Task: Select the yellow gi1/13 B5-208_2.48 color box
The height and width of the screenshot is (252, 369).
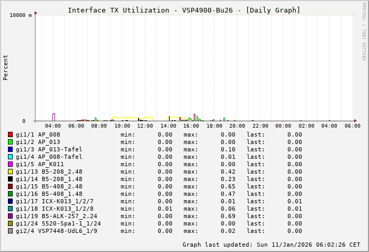Action: (10, 172)
